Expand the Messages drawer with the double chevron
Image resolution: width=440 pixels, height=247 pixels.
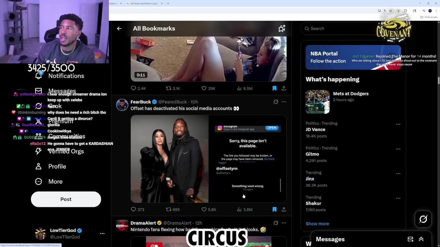coord(421,239)
